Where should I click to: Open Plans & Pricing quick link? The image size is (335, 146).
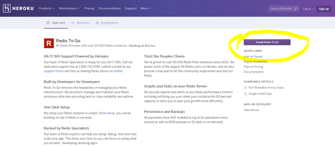click(254, 66)
